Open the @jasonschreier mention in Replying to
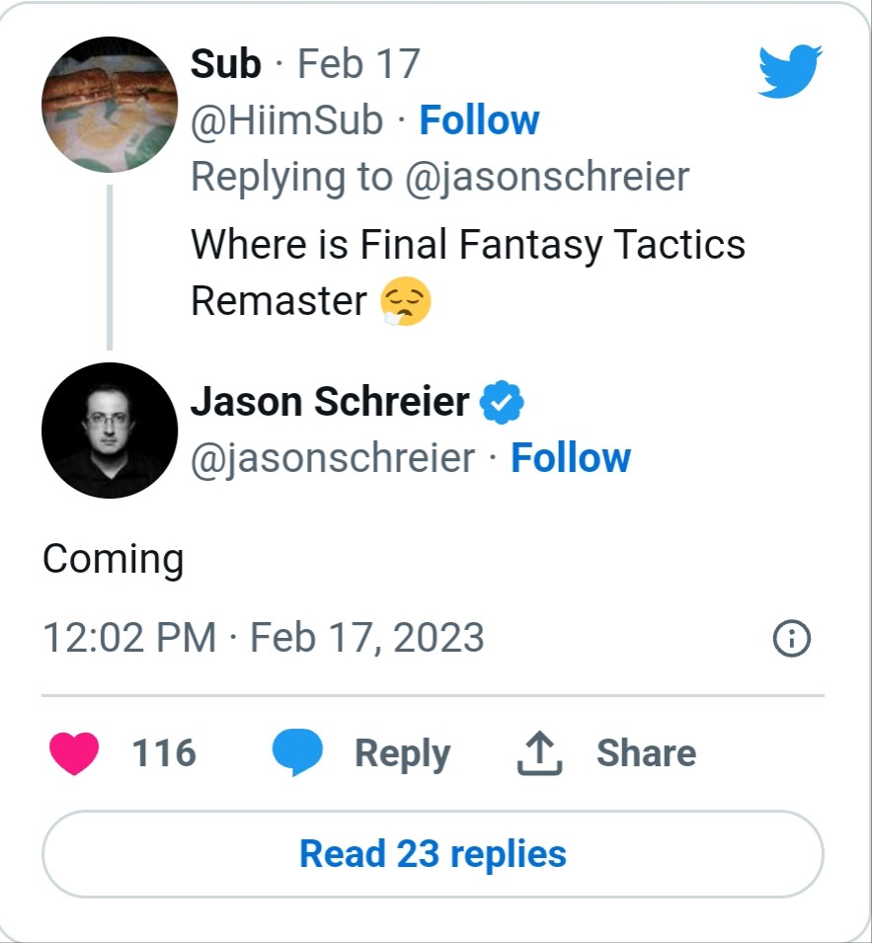 tap(547, 178)
